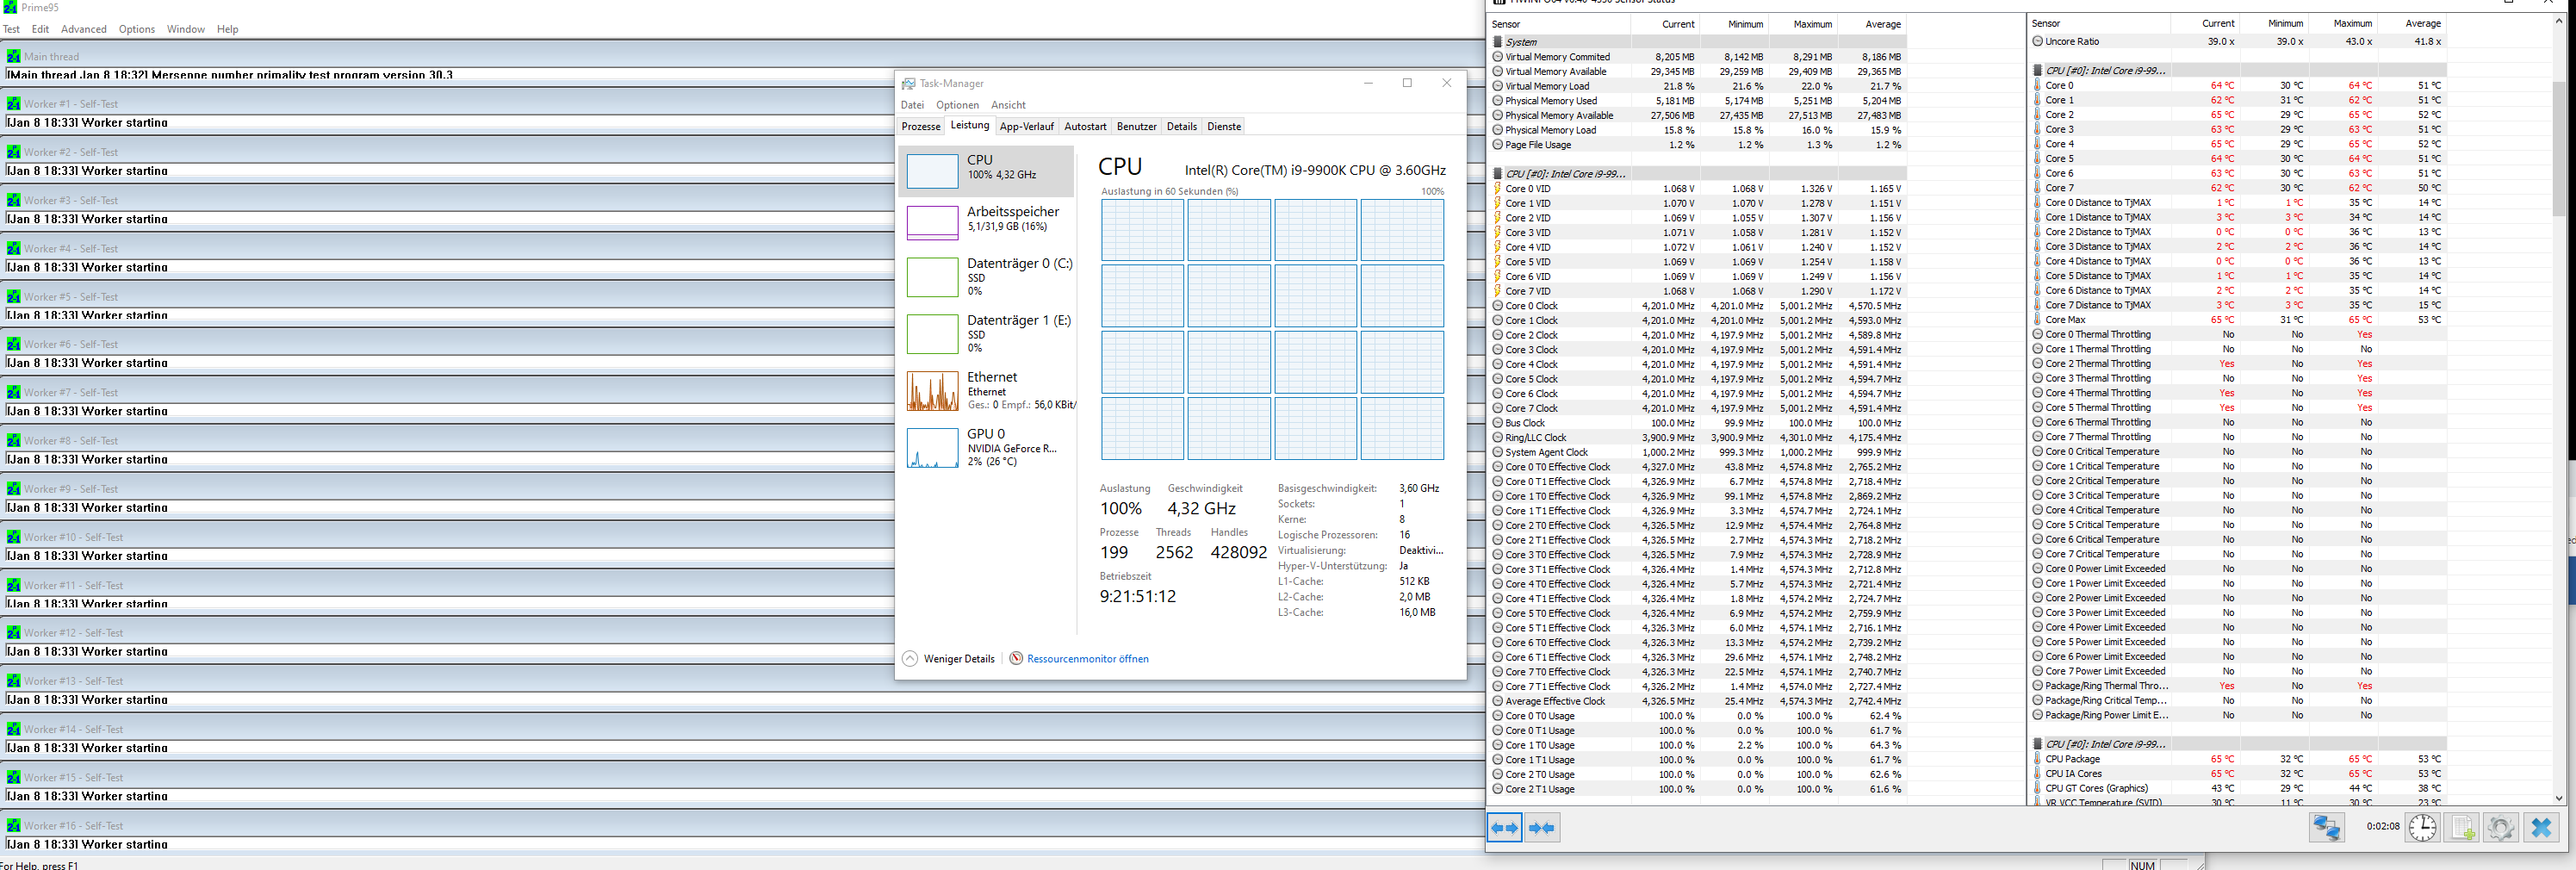The height and width of the screenshot is (870, 2576).
Task: Click the expand columns arrows button in HWiNFO
Action: click(x=1505, y=827)
